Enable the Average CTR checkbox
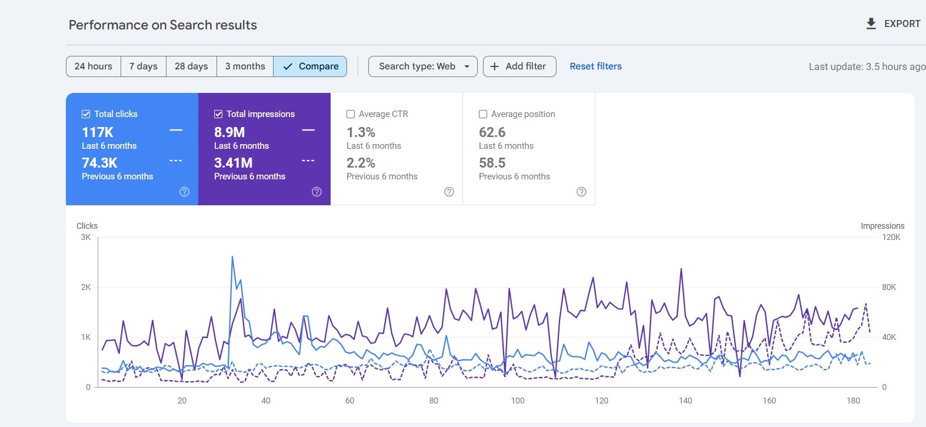Image resolution: width=926 pixels, height=427 pixels. coord(351,114)
